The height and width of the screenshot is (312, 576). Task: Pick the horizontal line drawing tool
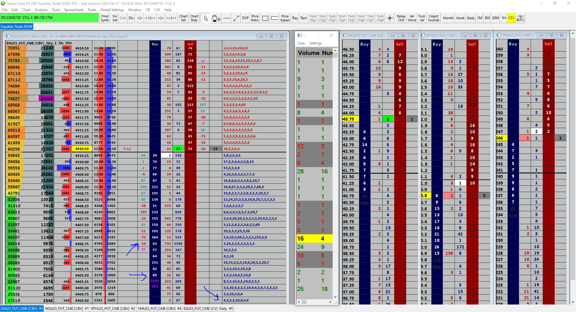click(227, 18)
